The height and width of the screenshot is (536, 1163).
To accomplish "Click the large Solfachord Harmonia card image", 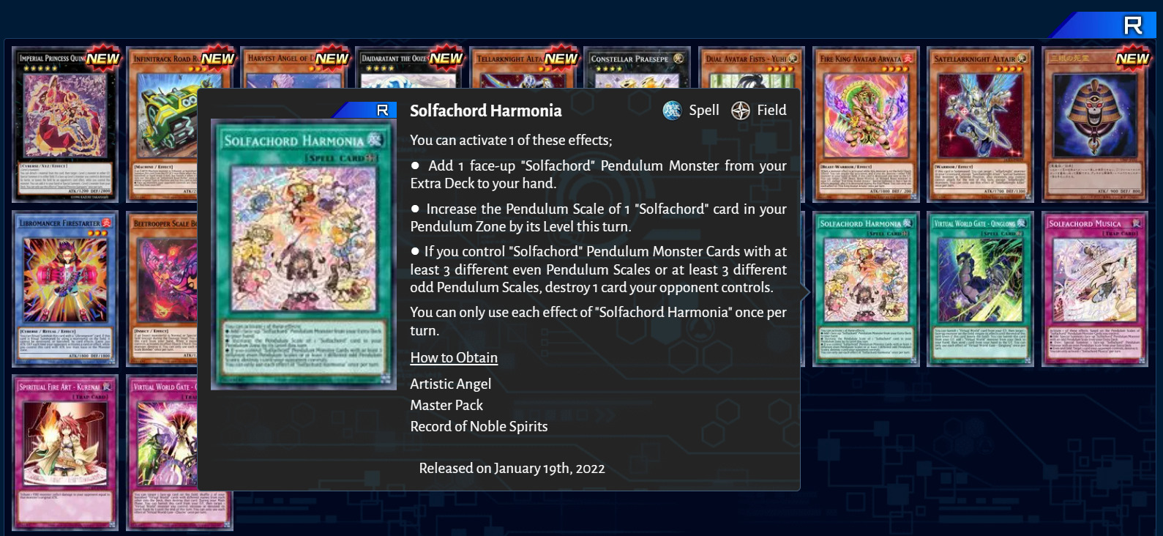I will point(304,254).
